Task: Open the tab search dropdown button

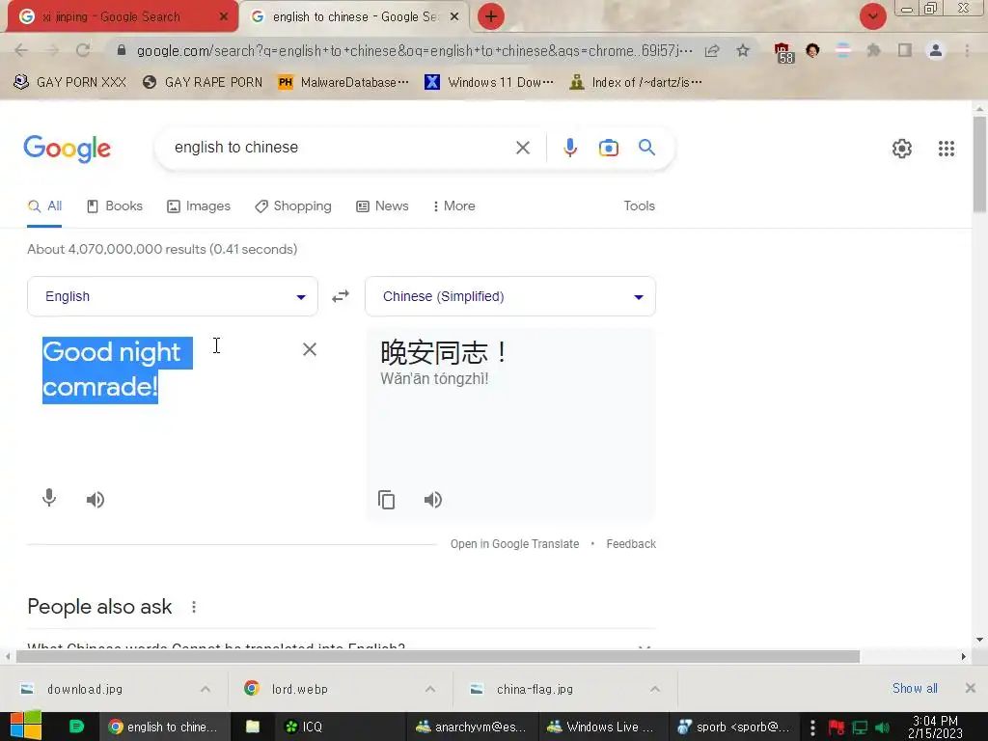Action: coord(872,16)
